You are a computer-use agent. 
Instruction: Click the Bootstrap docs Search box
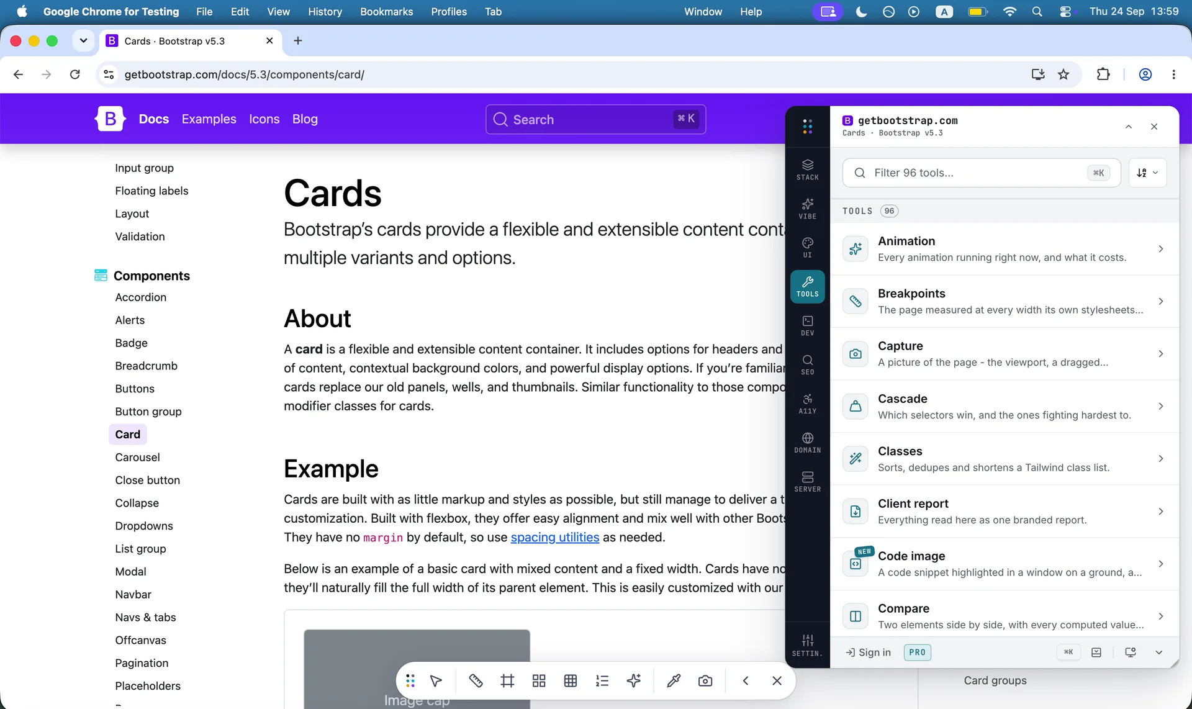pos(595,119)
